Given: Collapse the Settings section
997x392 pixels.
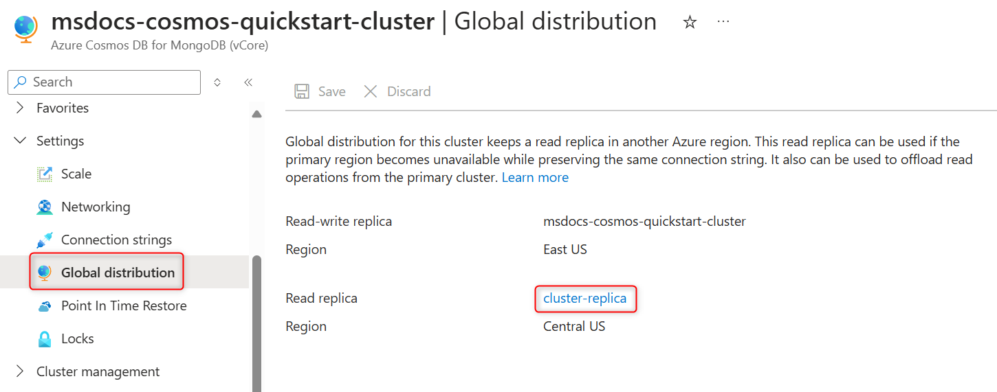Looking at the screenshot, I should tap(20, 141).
